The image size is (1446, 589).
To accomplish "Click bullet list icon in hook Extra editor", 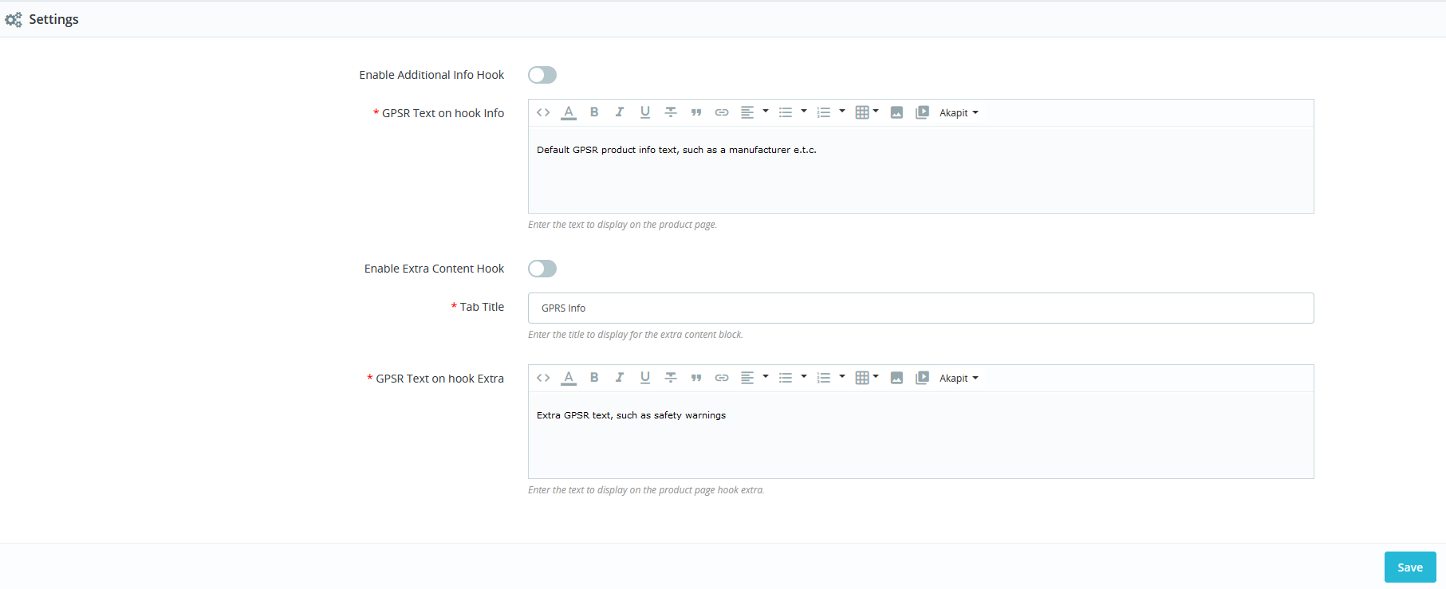I will [786, 378].
